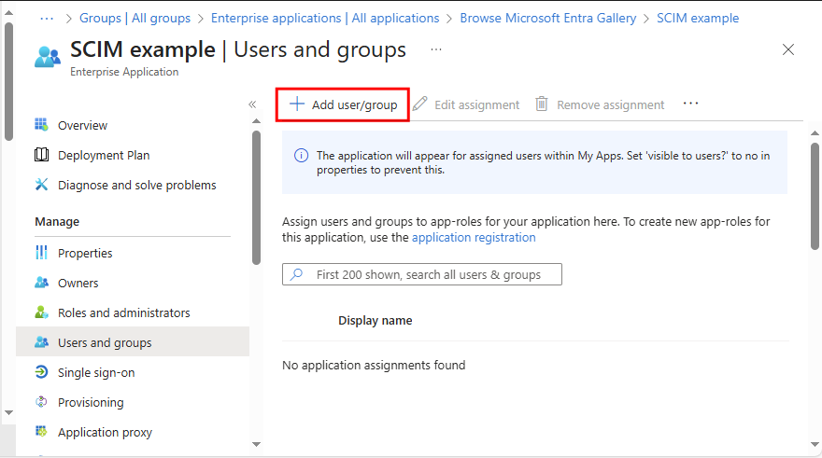Screen dimensions: 822x458
Task: Click the magnifier icon in search box
Action: point(297,274)
